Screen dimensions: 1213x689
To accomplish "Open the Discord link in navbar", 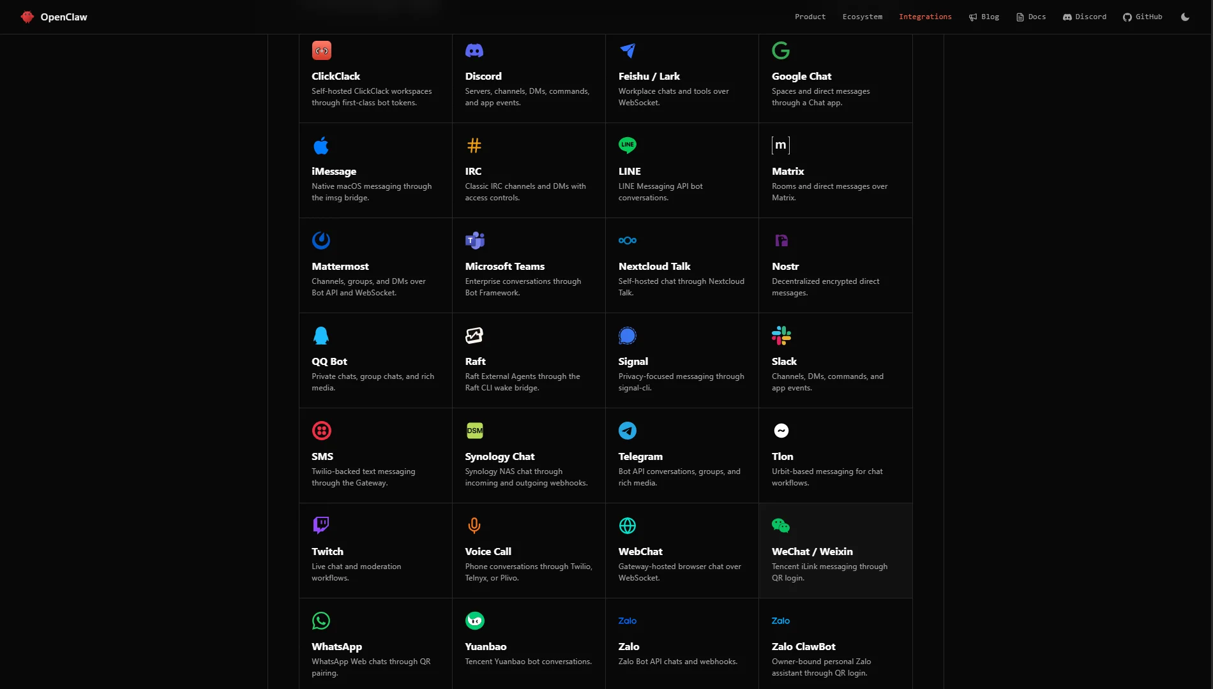I will (1085, 17).
